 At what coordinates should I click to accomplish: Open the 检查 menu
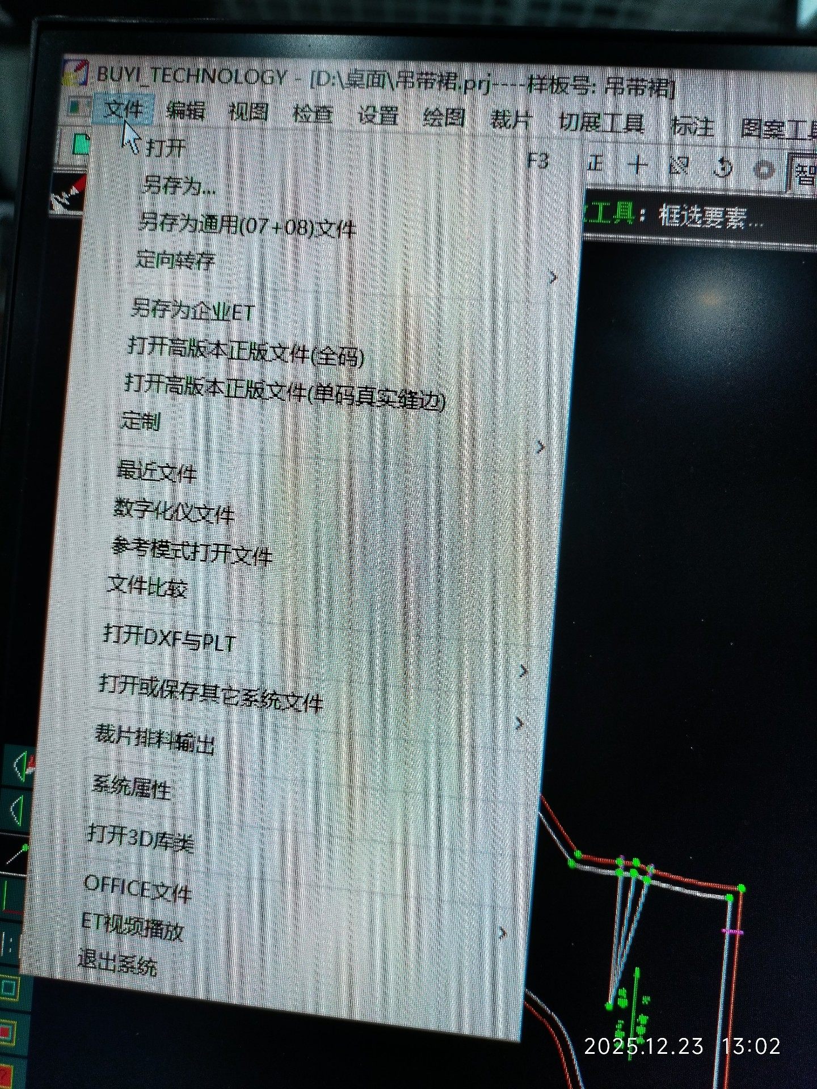click(x=312, y=114)
